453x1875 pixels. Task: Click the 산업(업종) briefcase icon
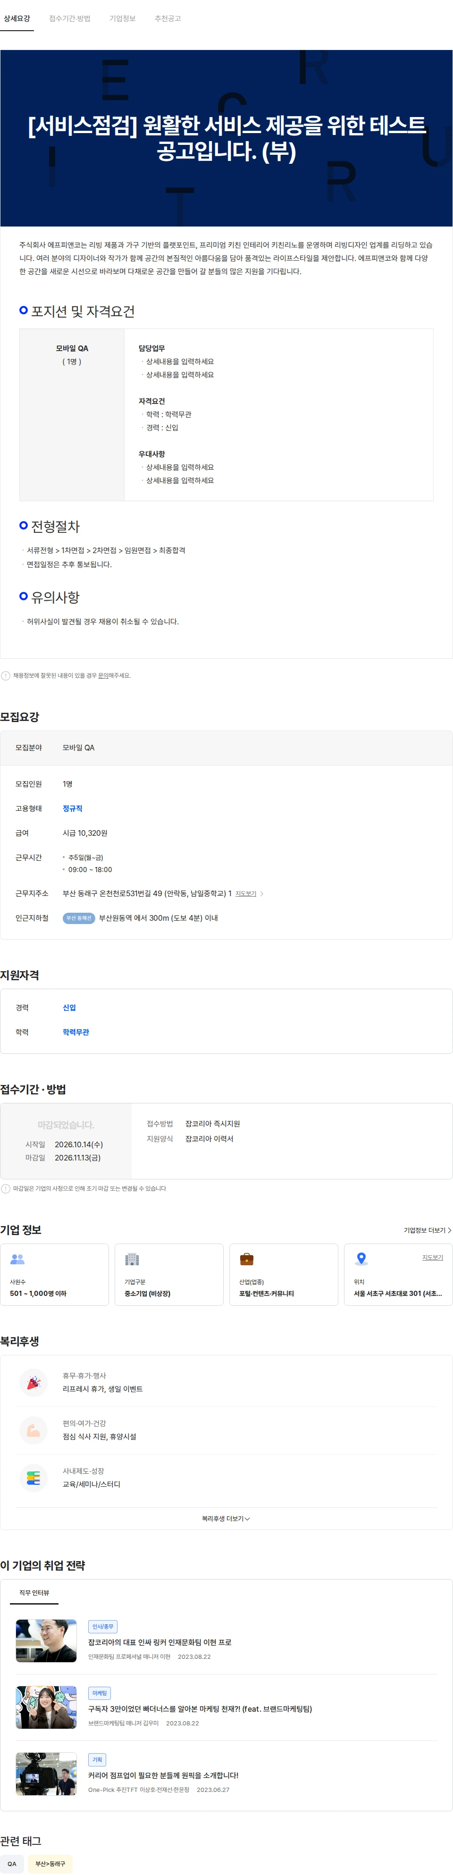pyautogui.click(x=247, y=1259)
